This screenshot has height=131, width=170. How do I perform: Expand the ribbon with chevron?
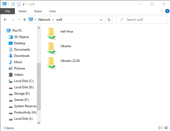point(162,11)
